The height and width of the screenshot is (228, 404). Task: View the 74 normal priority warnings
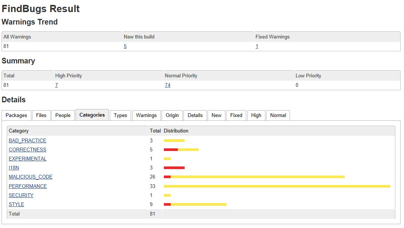coord(168,85)
